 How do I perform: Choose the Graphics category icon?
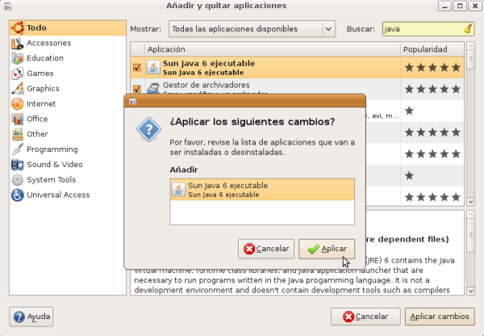tap(17, 89)
